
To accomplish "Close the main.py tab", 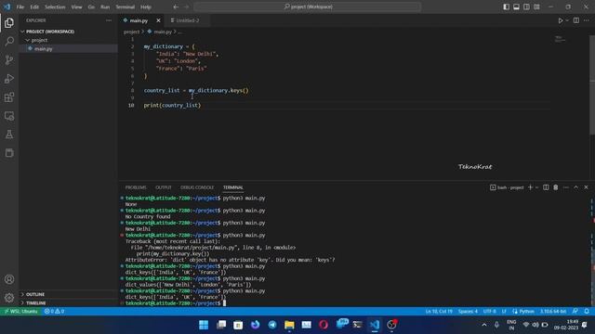I will [158, 20].
